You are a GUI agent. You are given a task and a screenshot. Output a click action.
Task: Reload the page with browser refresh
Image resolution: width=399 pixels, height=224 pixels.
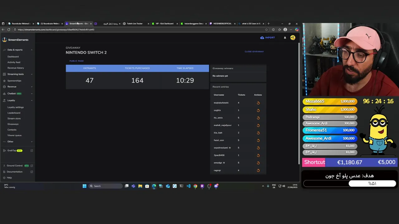point(9,30)
